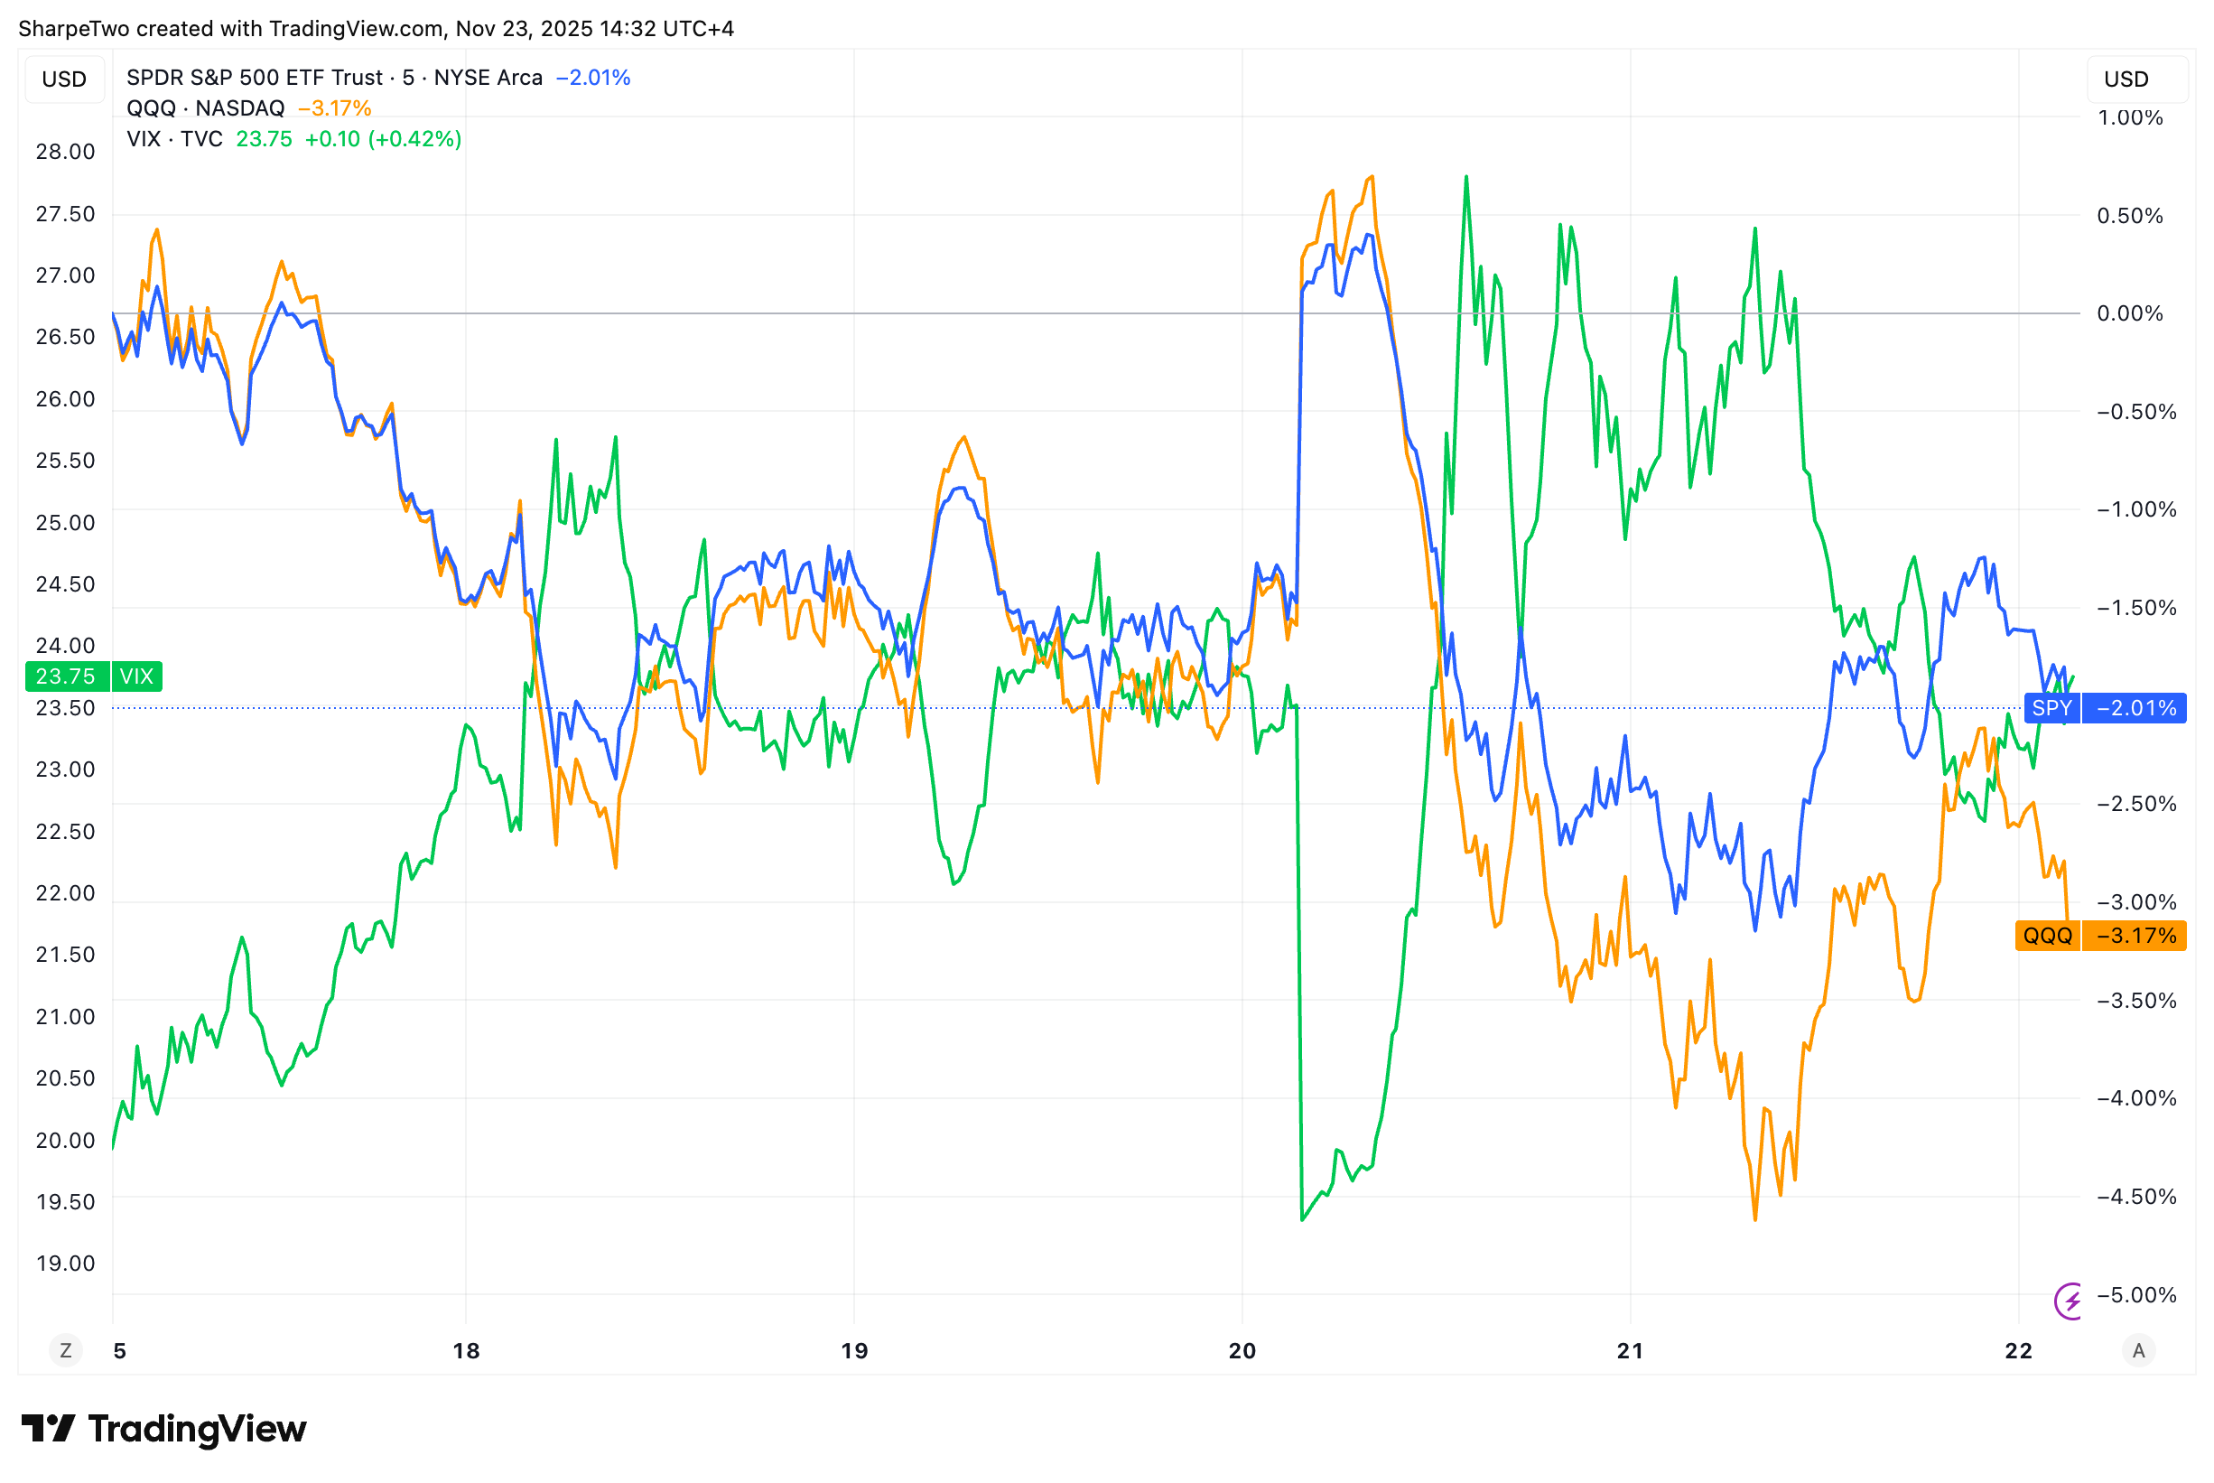The height and width of the screenshot is (1483, 2214).
Task: Click the A auto-scale button
Action: [x=2138, y=1350]
